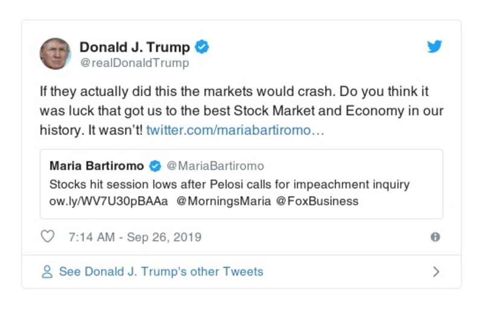Click the verified badge beside Donald J. Trump
The height and width of the screenshot is (310, 483).
click(203, 47)
